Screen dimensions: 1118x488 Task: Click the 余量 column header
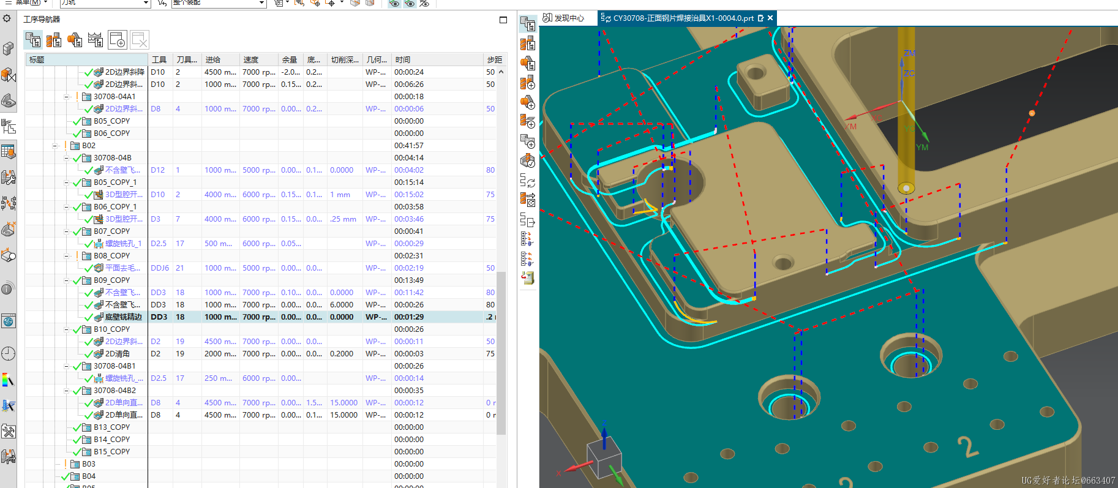coord(290,59)
